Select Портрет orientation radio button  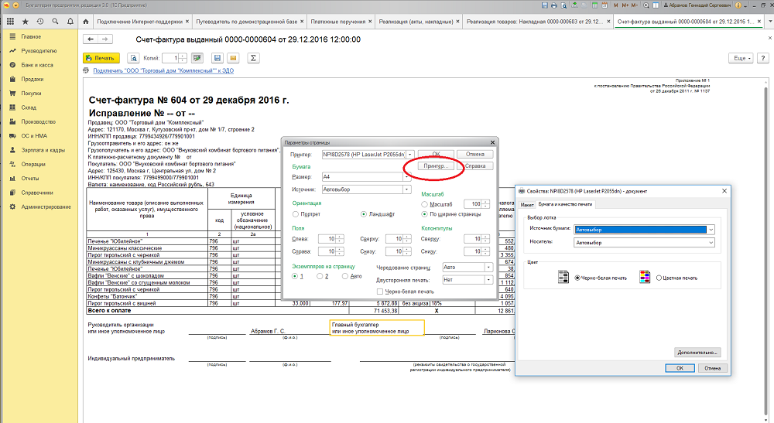tap(296, 213)
